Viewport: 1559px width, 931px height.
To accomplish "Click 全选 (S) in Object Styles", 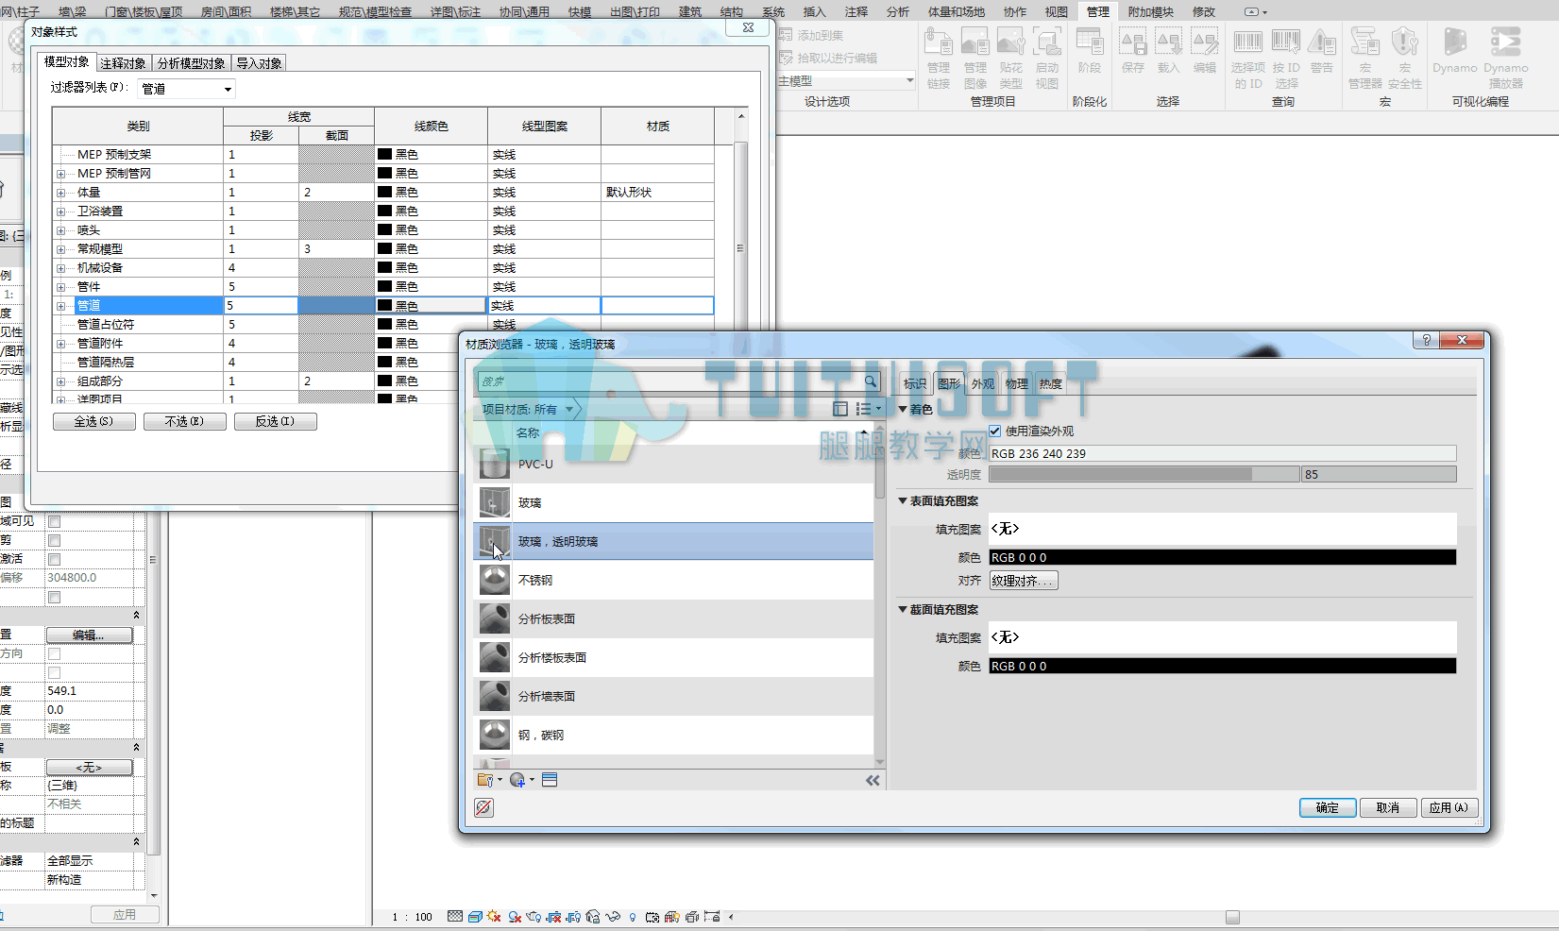I will 93,421.
